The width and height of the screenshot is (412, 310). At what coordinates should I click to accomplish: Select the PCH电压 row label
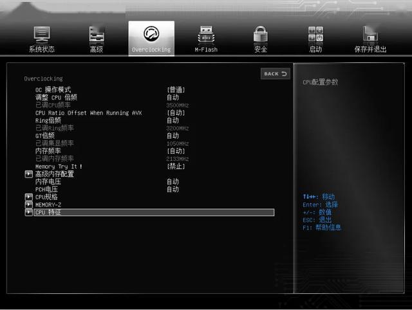(x=46, y=189)
